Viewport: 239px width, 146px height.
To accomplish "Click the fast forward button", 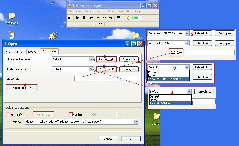I will point(104,18).
